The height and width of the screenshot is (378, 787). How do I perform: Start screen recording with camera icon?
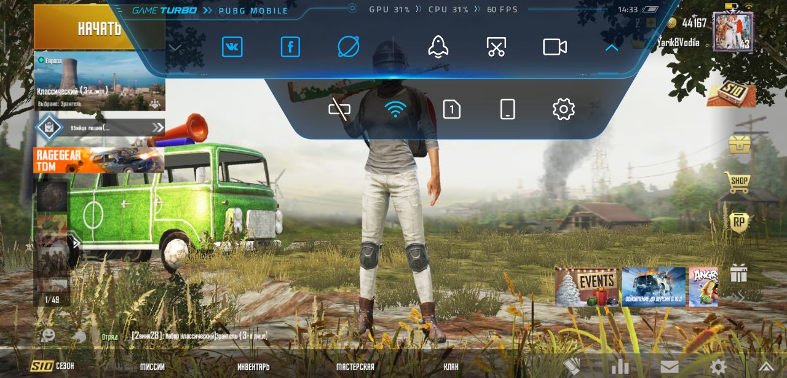click(x=555, y=47)
